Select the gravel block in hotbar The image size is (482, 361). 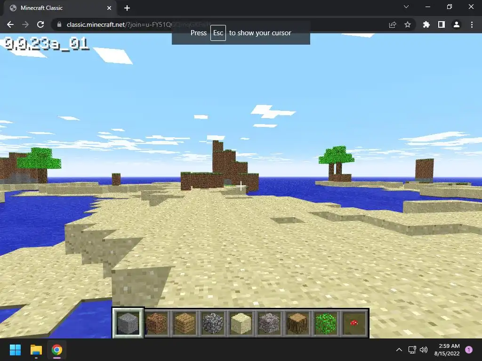point(269,323)
